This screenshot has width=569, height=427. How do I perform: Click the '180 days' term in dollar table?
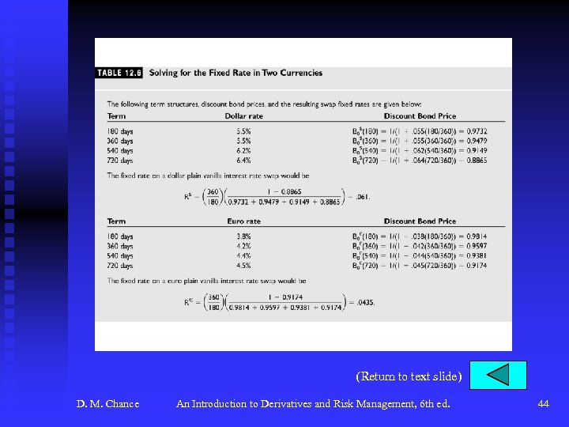(x=120, y=131)
